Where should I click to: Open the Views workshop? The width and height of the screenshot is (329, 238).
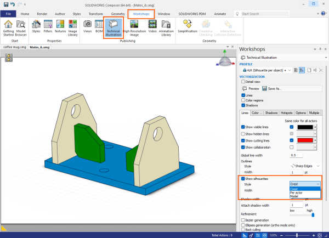point(87,26)
